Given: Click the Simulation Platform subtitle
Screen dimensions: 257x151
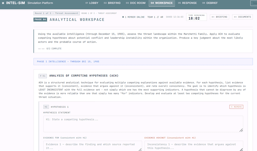Looking at the screenshot, I should [40, 3].
